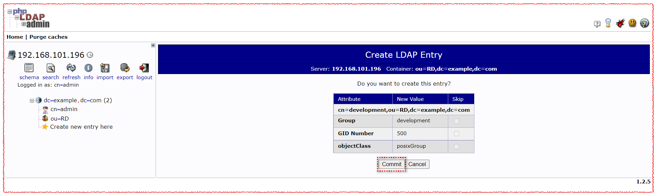Toggle Skip checkbox for objectClass row

(x=456, y=146)
